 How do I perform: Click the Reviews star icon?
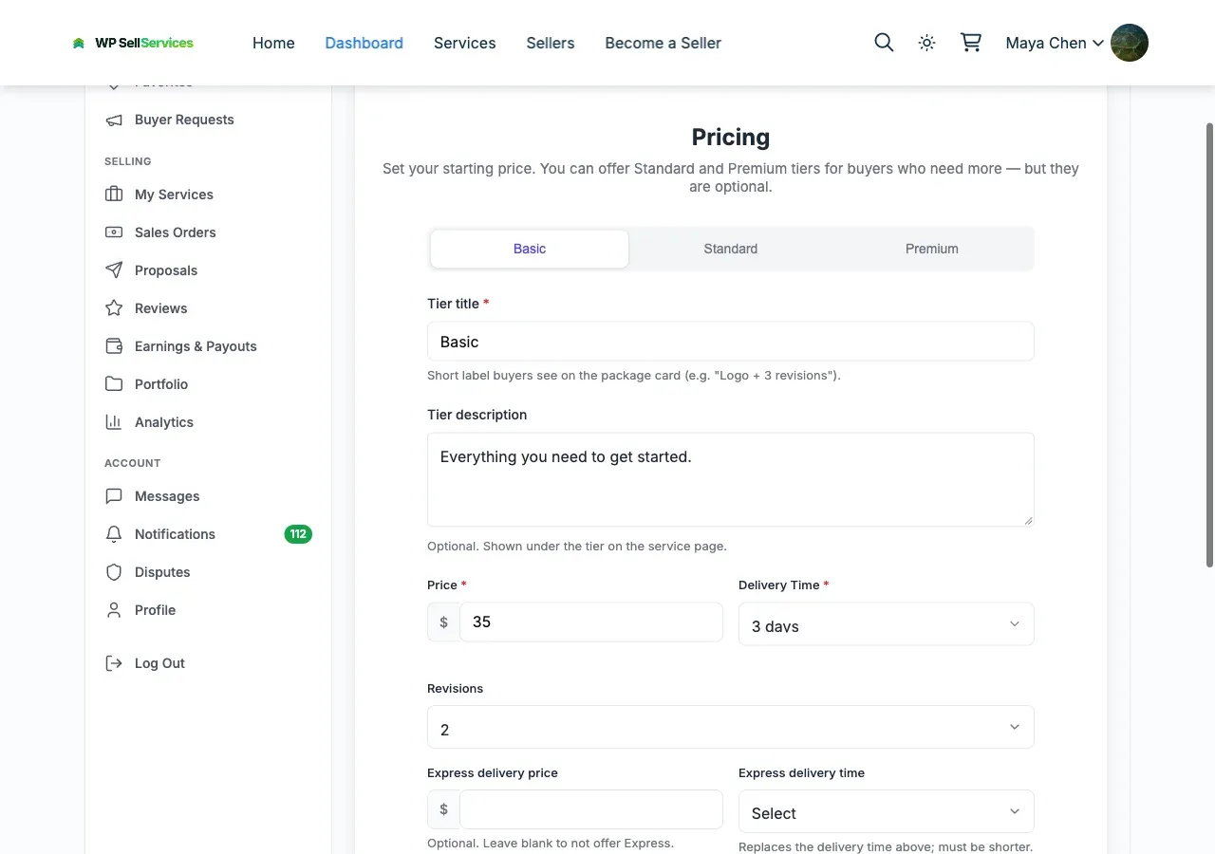point(114,308)
